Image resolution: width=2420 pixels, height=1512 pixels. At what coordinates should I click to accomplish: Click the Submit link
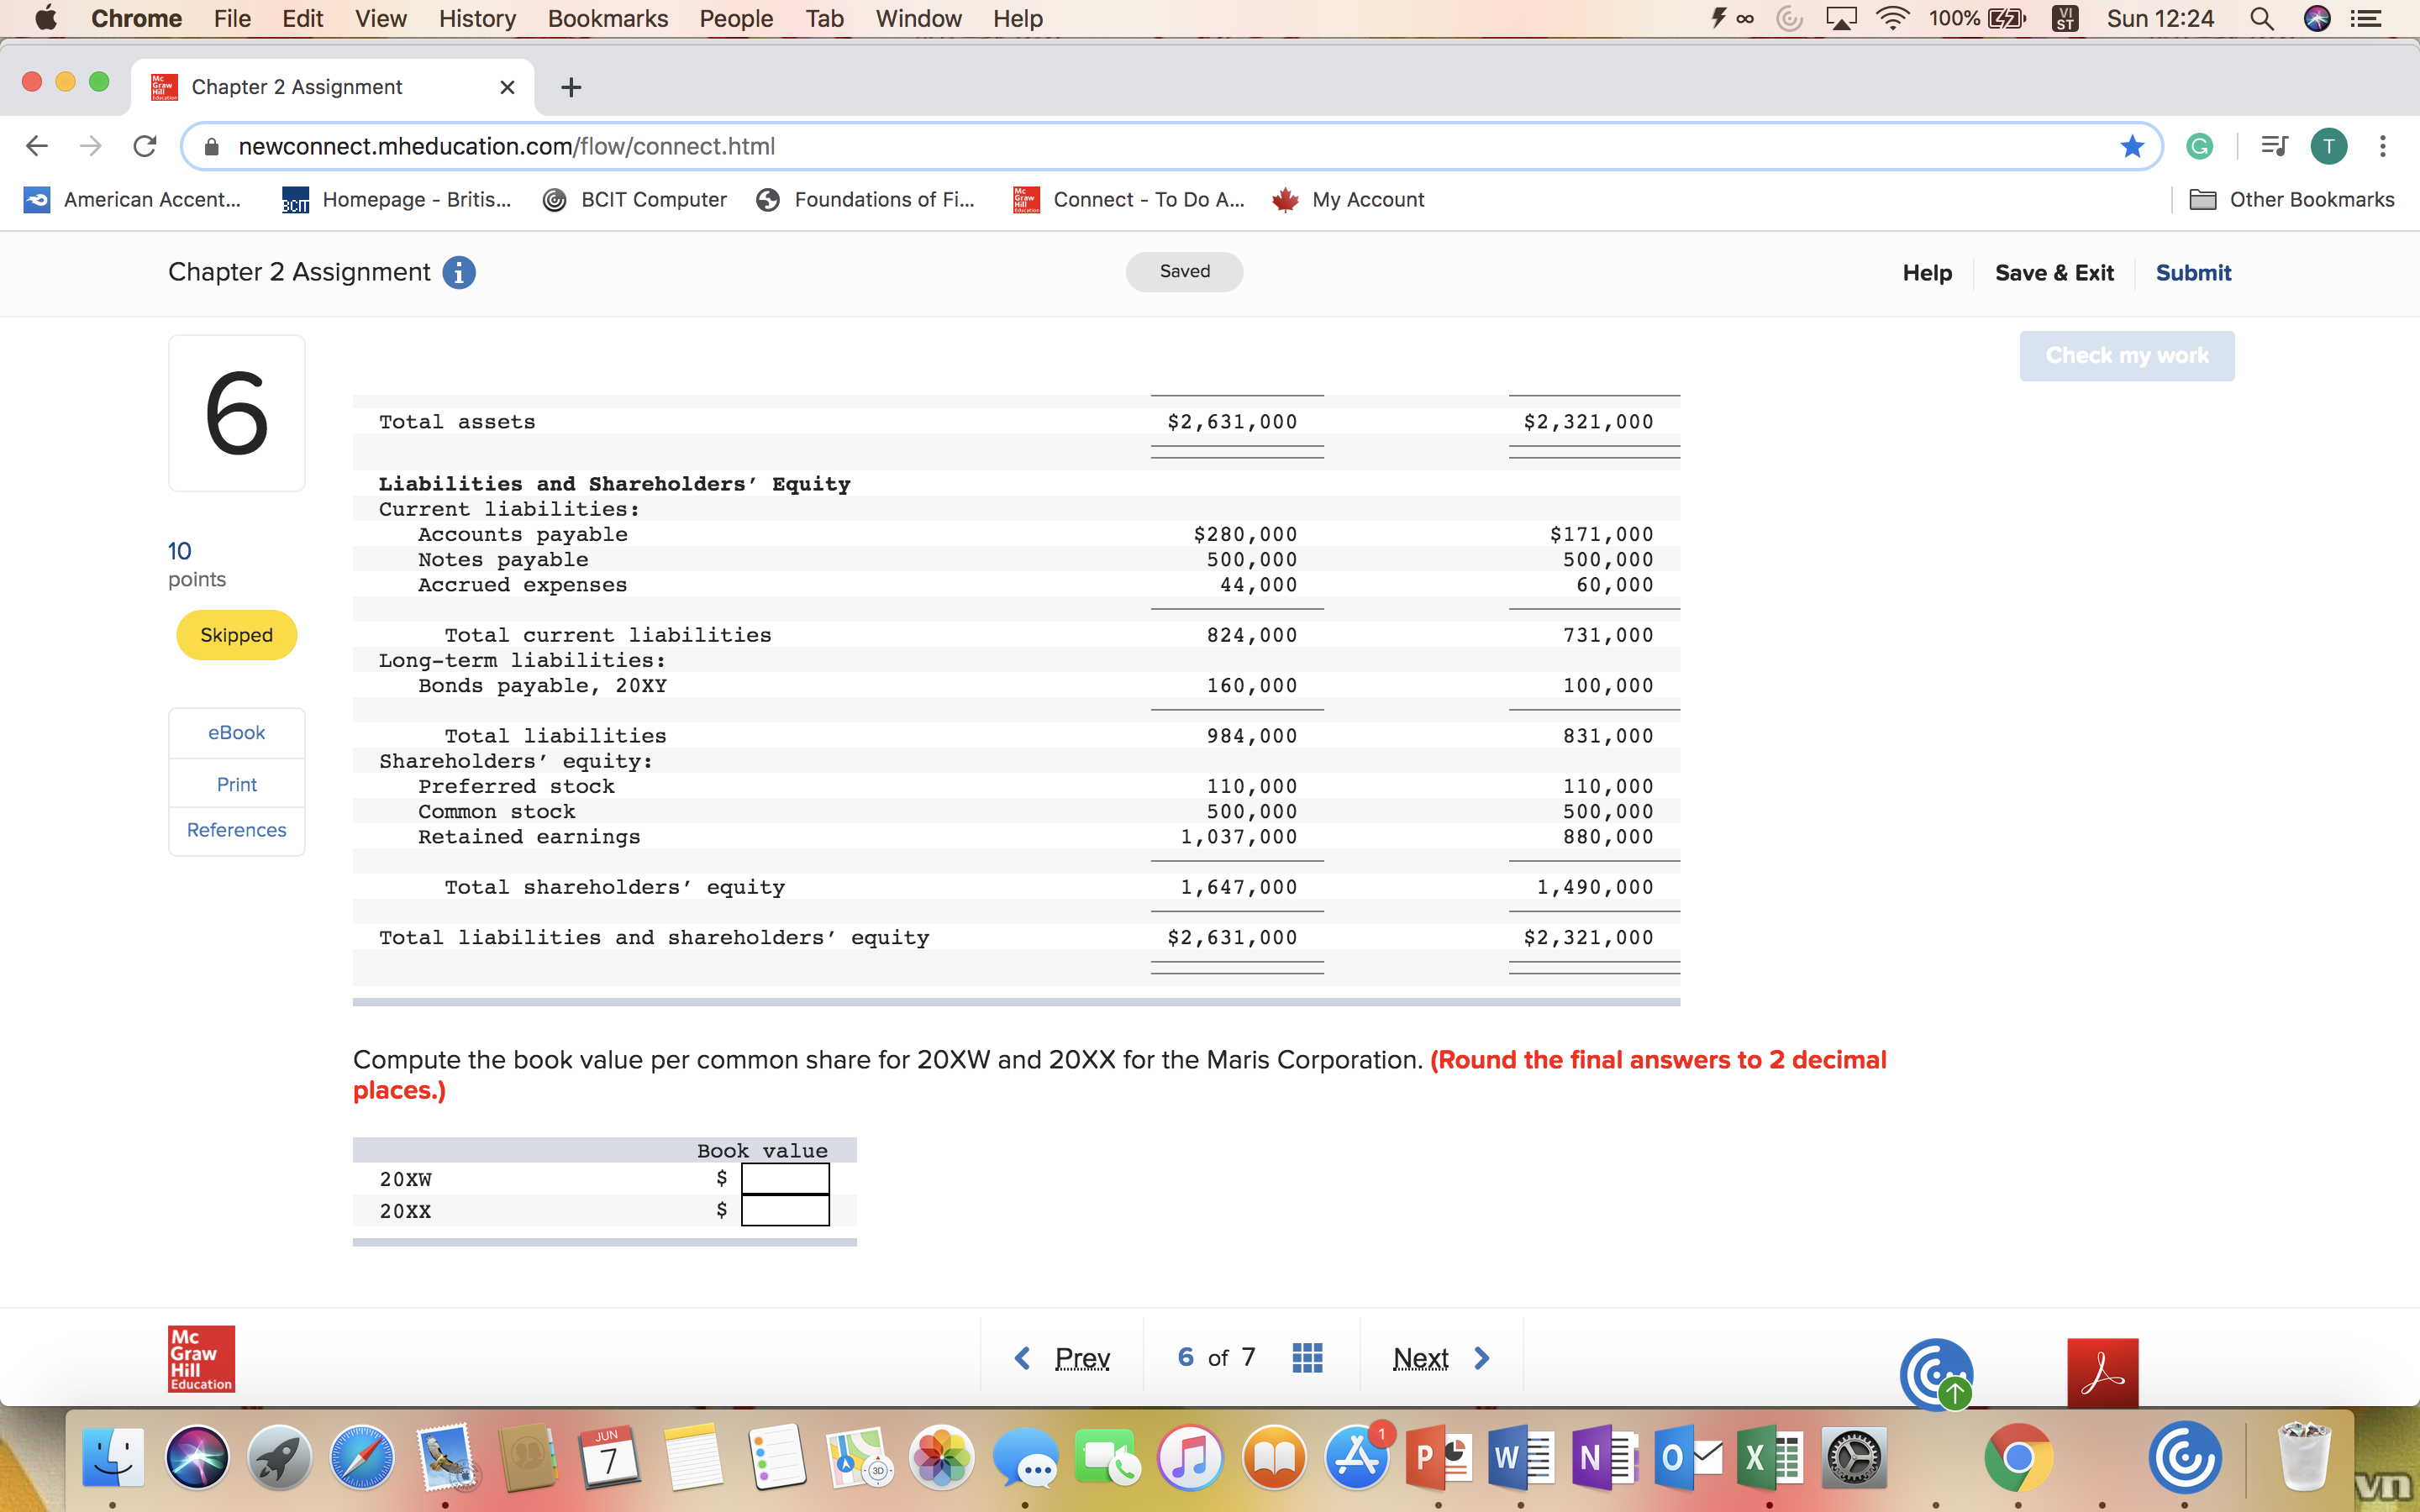[x=2192, y=272]
